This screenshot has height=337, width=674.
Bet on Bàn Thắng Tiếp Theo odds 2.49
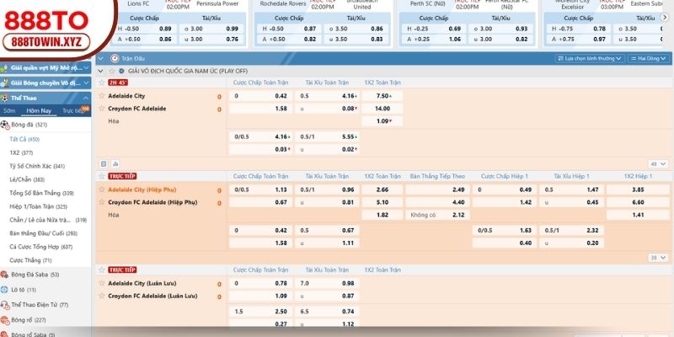coord(437,190)
